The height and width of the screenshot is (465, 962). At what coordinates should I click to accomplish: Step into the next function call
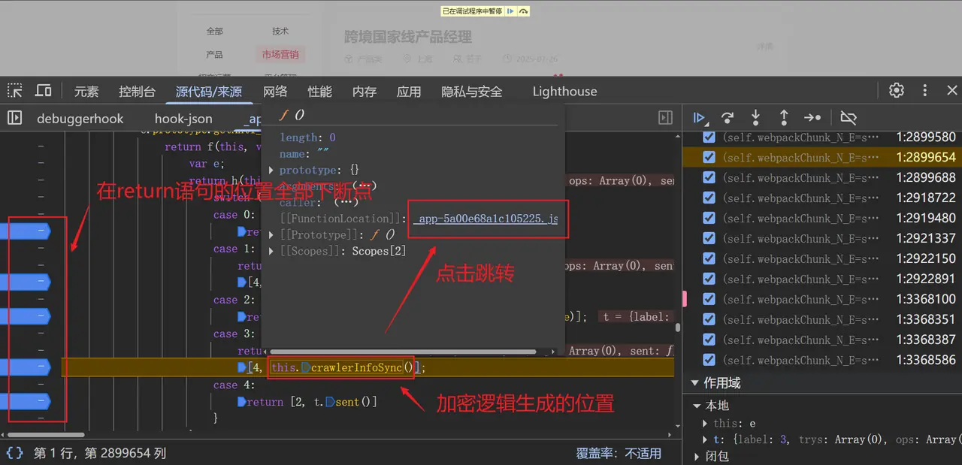click(755, 118)
